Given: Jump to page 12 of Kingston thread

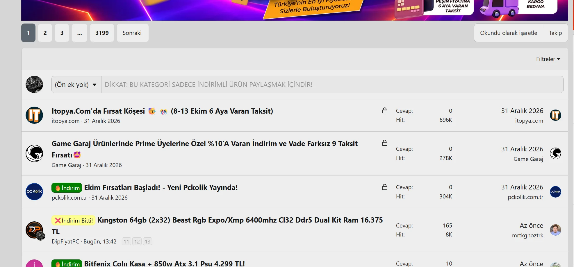Looking at the screenshot, I should (x=137, y=241).
